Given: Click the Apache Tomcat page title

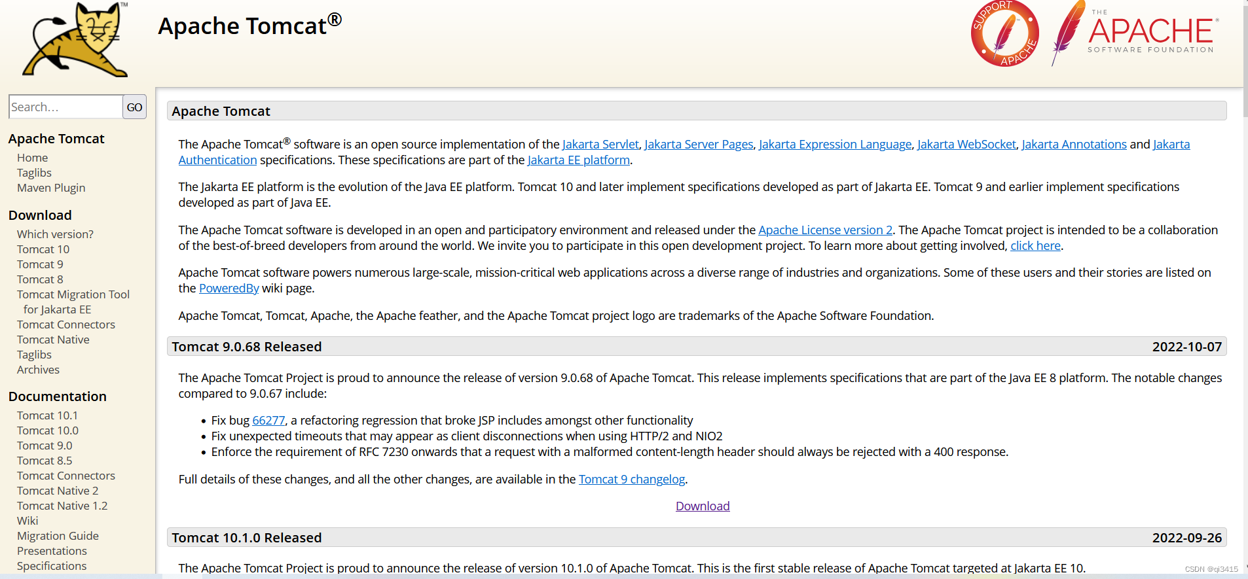Looking at the screenshot, I should tap(249, 25).
